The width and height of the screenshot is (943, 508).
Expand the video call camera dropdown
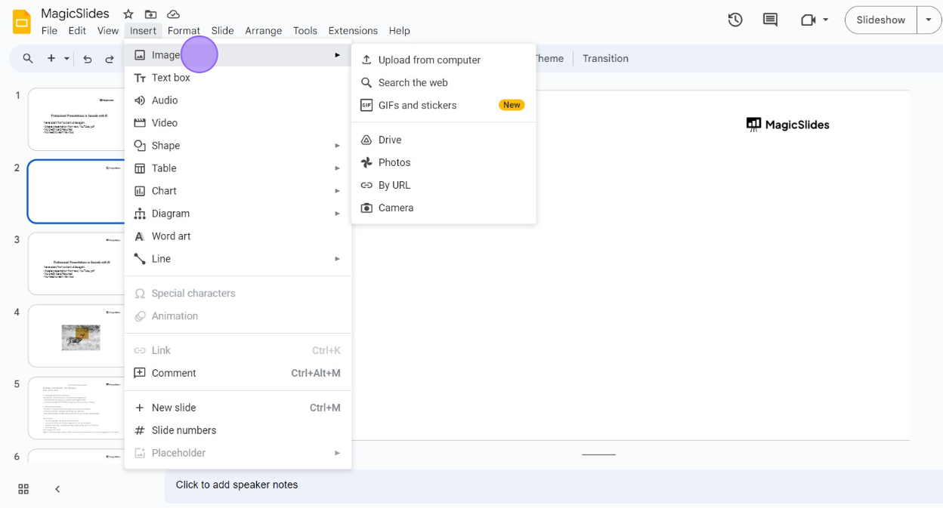coord(826,20)
